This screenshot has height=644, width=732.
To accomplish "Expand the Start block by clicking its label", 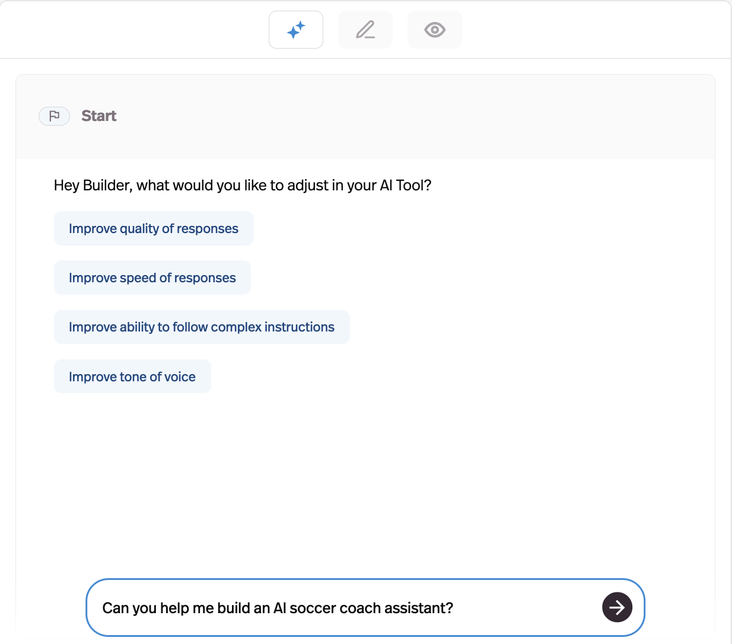I will click(x=98, y=116).
